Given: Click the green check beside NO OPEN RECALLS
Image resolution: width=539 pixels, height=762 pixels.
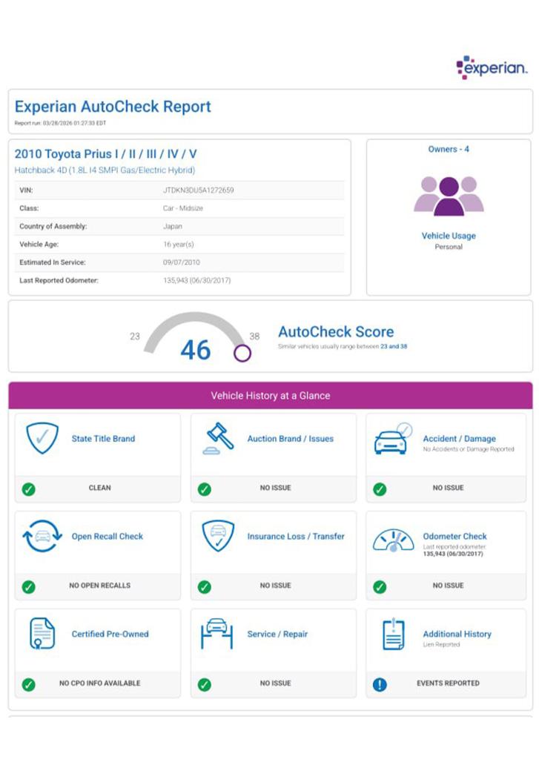Looking at the screenshot, I should [29, 586].
